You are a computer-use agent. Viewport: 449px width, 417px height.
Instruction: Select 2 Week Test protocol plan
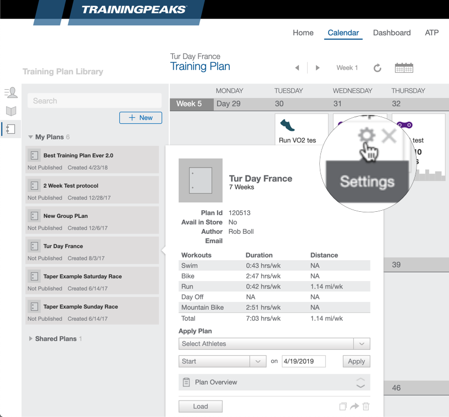point(92,190)
